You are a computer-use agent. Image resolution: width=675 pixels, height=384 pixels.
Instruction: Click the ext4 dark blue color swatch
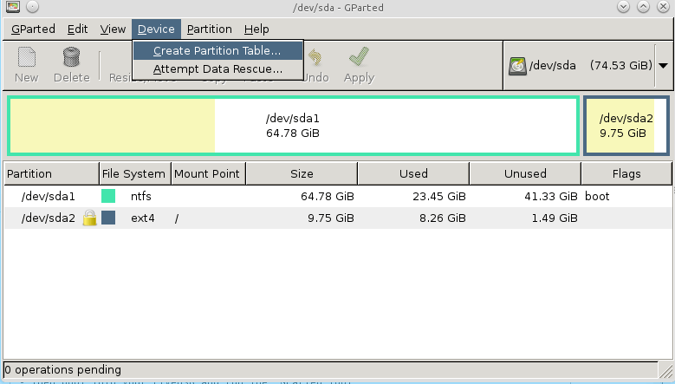(108, 218)
